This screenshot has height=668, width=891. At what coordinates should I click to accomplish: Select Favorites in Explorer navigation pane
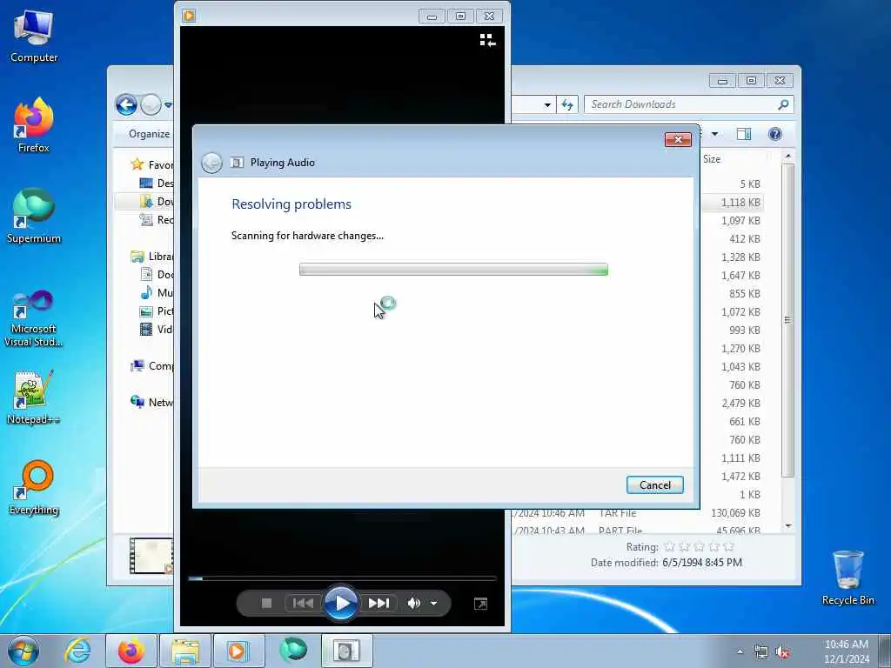point(152,164)
